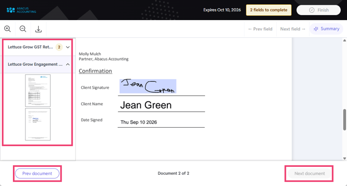Download the document
347x186 pixels.
[38, 29]
